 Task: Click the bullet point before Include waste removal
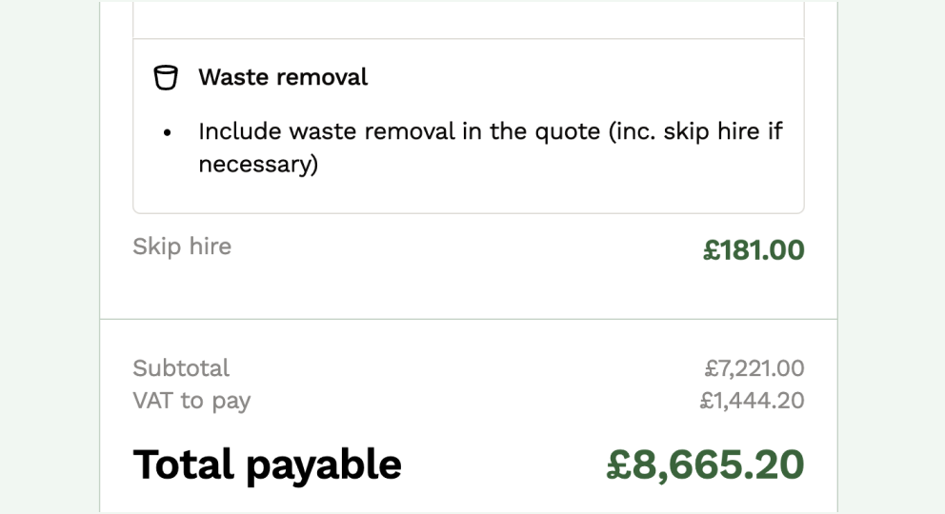pos(168,132)
